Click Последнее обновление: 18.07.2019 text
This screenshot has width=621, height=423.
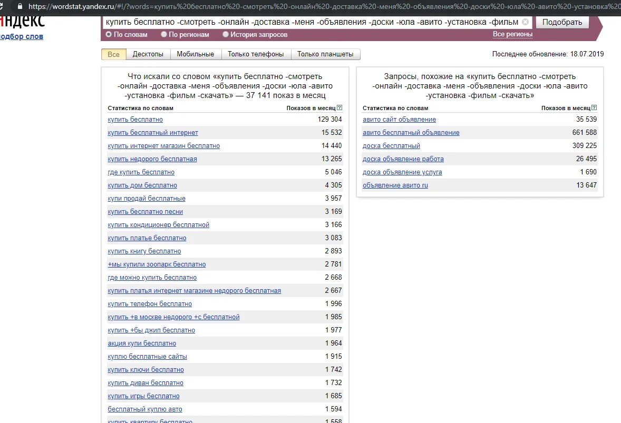[548, 54]
